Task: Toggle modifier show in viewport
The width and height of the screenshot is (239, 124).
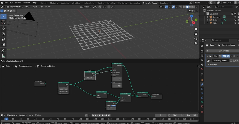Action: tap(225, 56)
